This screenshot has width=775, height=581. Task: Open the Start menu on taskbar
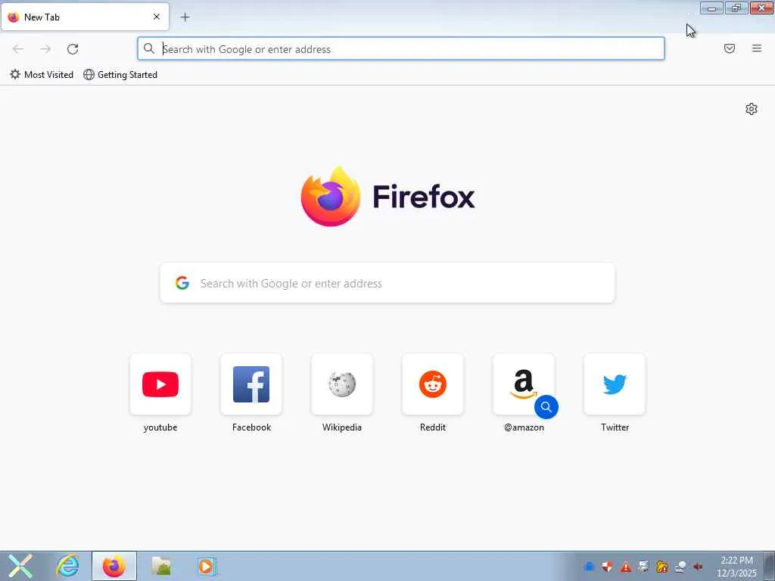(20, 566)
